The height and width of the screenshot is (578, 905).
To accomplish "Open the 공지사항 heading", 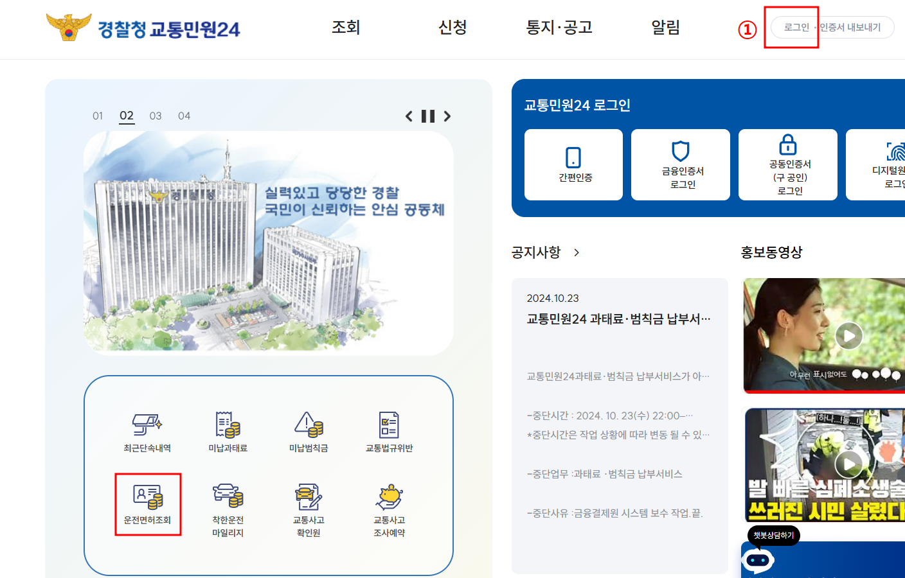I will [x=536, y=252].
